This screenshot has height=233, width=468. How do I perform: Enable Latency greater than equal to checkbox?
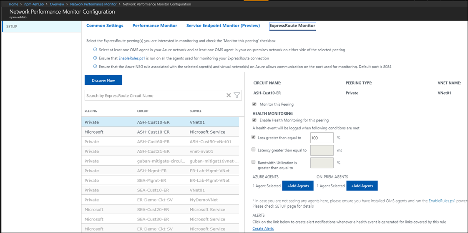click(x=254, y=150)
